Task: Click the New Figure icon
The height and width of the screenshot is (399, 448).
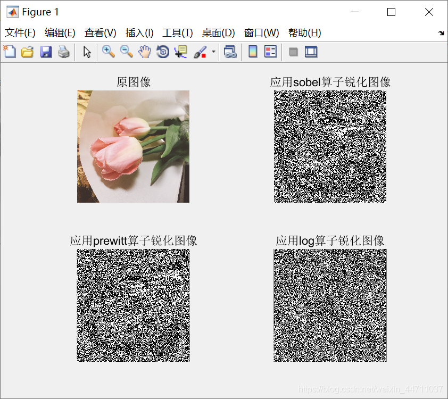Action: tap(10, 52)
